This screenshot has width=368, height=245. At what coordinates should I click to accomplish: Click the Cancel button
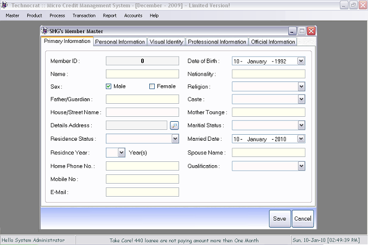pyautogui.click(x=303, y=219)
